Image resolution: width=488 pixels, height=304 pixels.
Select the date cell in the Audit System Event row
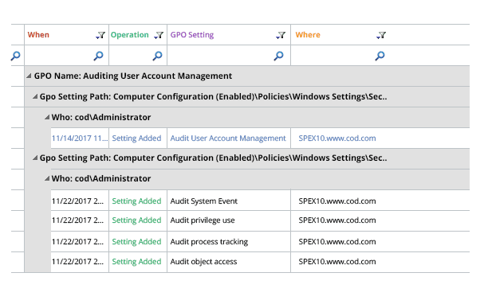click(x=80, y=201)
